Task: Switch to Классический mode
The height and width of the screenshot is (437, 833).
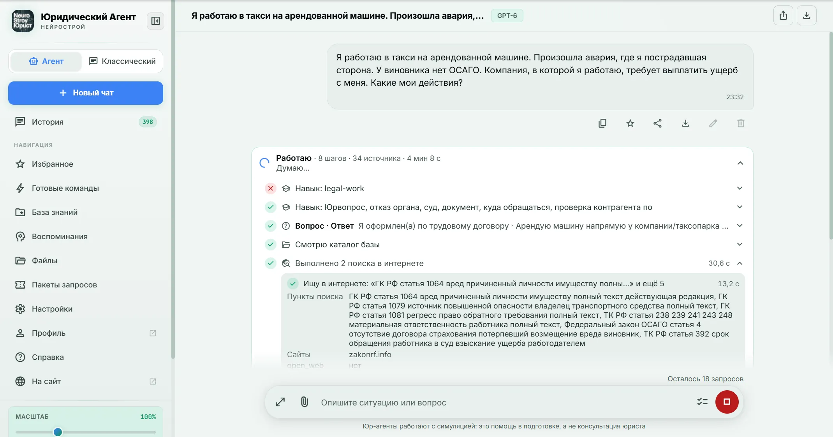Action: click(122, 61)
